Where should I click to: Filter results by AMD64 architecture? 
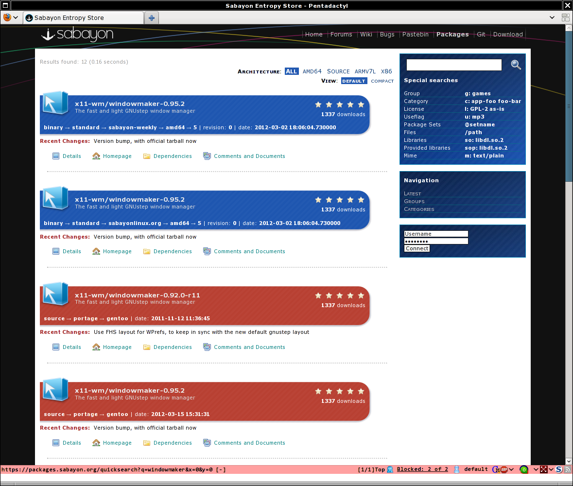coord(312,71)
